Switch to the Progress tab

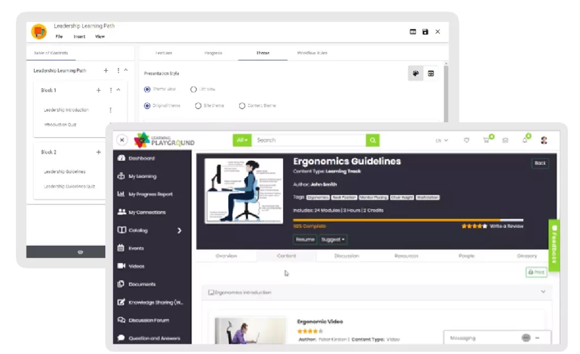tap(213, 53)
